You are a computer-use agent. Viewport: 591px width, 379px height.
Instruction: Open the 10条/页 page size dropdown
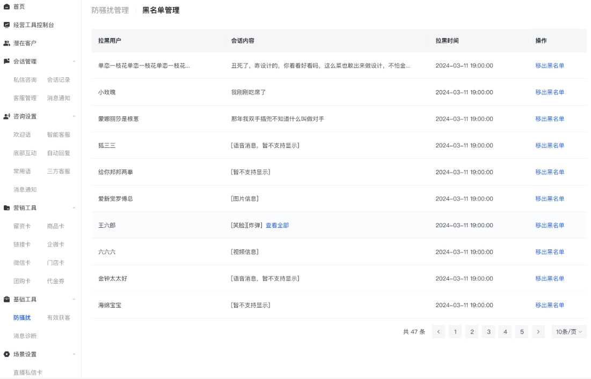pyautogui.click(x=568, y=332)
